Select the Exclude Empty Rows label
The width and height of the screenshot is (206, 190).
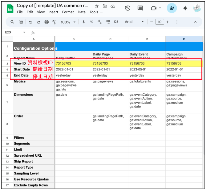click(34, 185)
